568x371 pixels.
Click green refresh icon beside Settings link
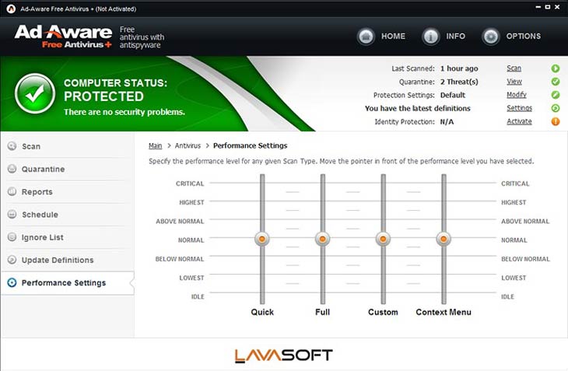pyautogui.click(x=556, y=108)
